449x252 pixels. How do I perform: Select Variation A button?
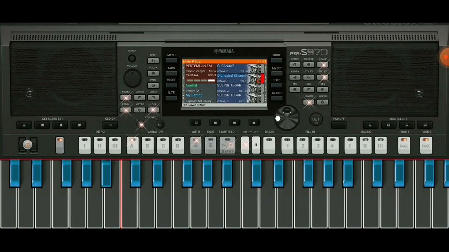(132, 145)
